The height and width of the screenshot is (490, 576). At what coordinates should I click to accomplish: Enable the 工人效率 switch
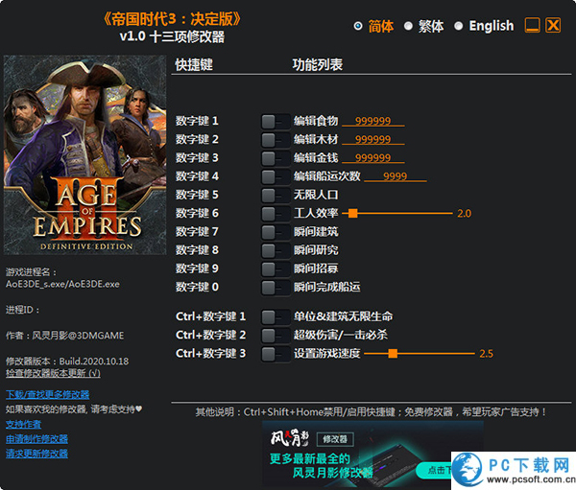(276, 214)
